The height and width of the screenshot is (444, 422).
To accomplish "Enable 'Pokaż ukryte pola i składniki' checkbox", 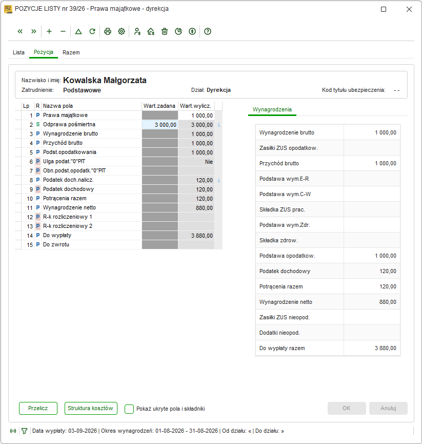I will point(129,409).
